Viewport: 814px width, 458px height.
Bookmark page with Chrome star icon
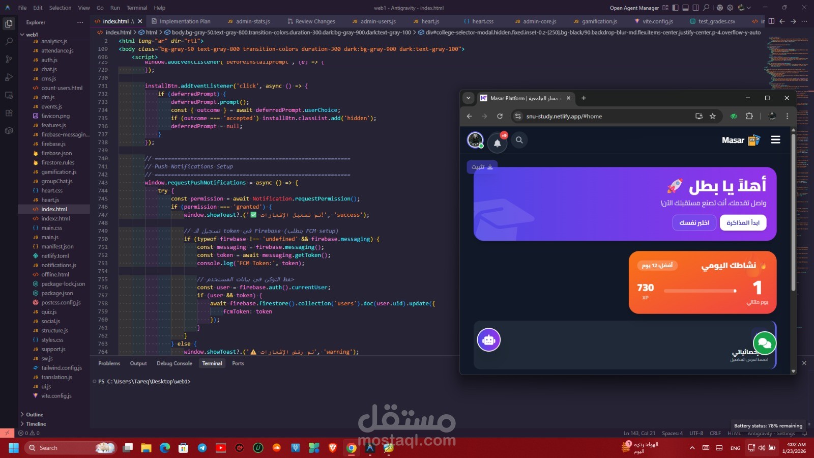713,116
